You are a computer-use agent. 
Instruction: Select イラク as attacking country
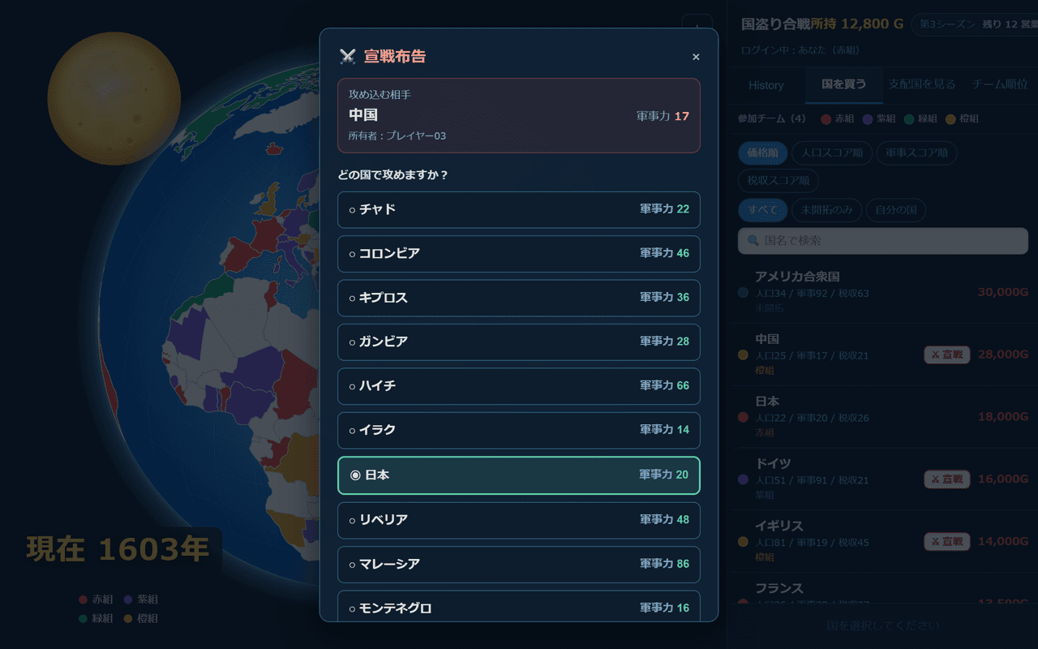pyautogui.click(x=519, y=430)
